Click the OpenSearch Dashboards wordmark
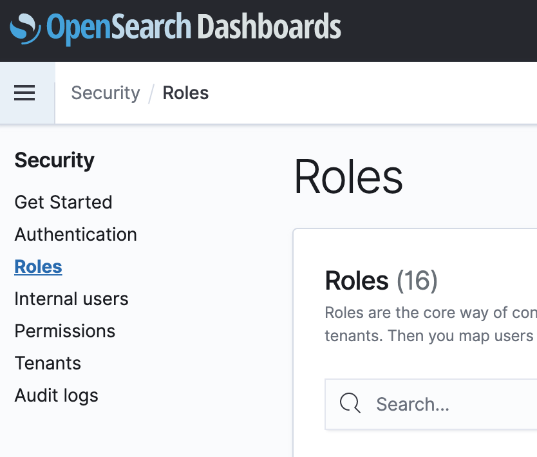The image size is (537, 457). pyautogui.click(x=193, y=28)
